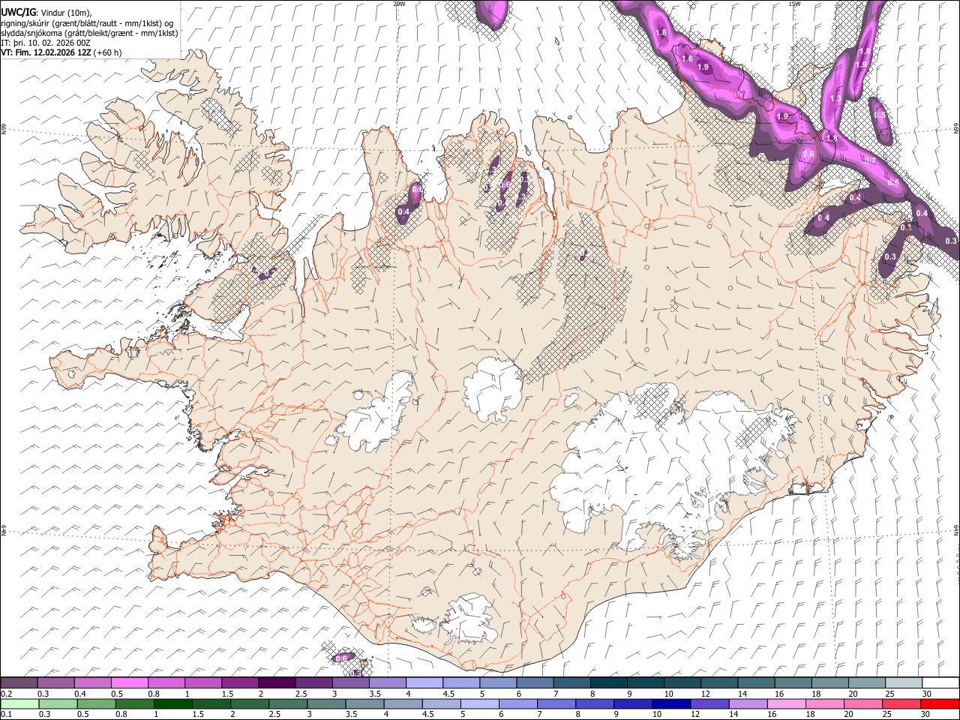Pick the 8–9 dark teal swatch in top legend
Viewport: 960px width, 720px height.
tap(609, 683)
